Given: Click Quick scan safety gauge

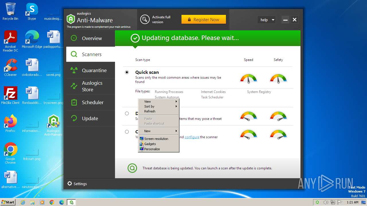Looking at the screenshot, I should (x=278, y=78).
